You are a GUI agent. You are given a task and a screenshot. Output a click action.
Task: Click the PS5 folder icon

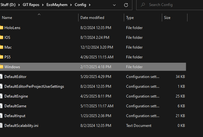click(1, 57)
